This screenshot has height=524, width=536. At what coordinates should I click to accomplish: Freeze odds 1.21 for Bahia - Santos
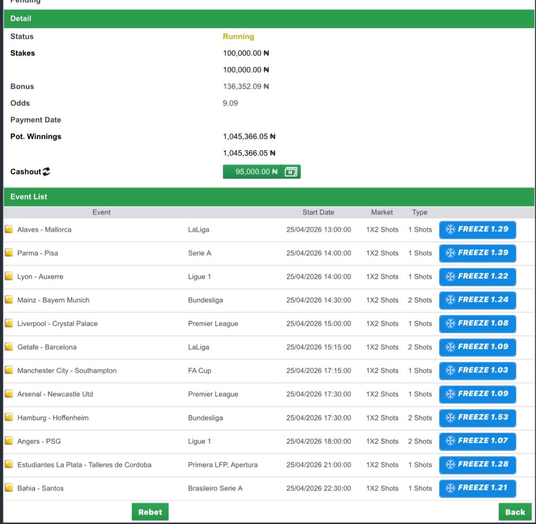pyautogui.click(x=477, y=488)
